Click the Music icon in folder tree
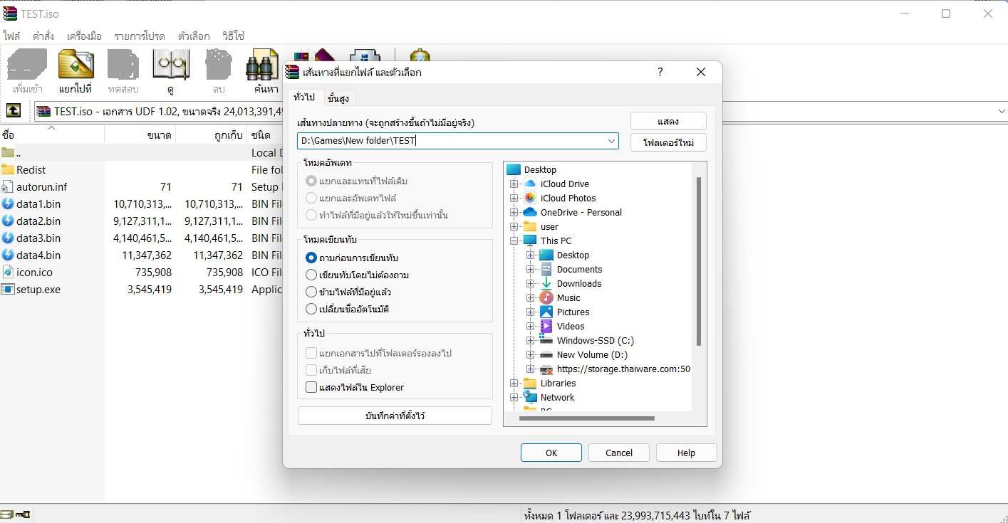 tap(546, 297)
